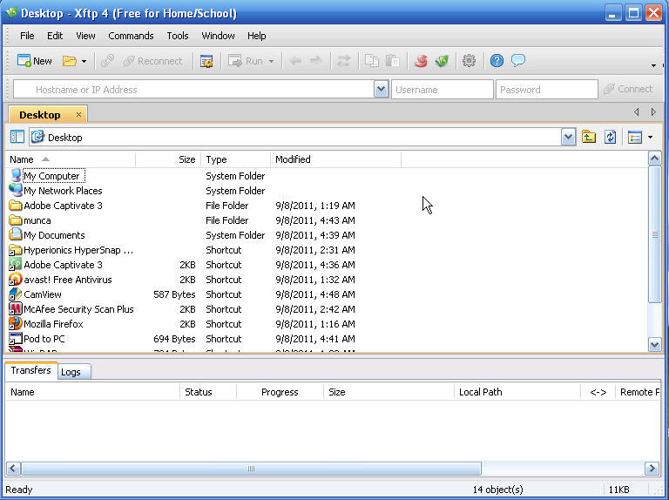Click the Reconnect toolbar button
Viewport: 669px width, 500px height.
pos(152,61)
